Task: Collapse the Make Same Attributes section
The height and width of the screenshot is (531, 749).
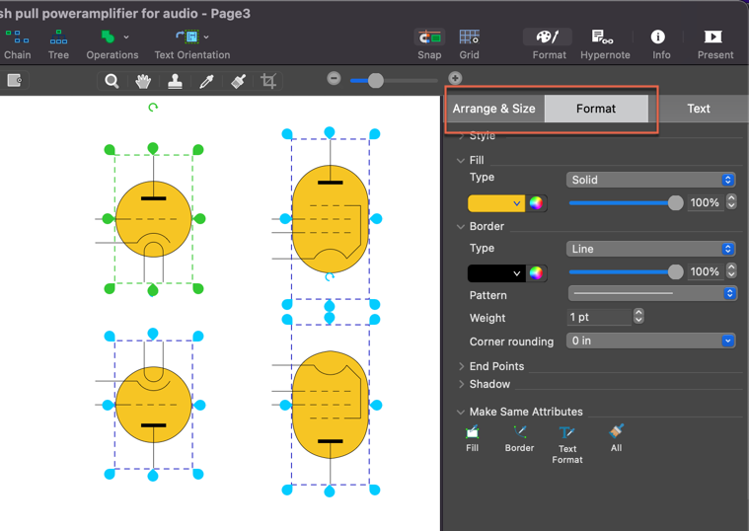Action: coord(461,412)
